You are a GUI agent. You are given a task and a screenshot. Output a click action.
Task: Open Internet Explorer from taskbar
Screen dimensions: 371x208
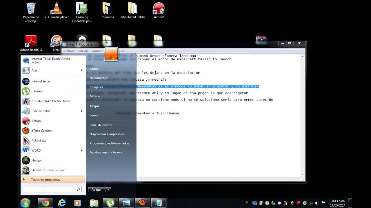click(62, 203)
